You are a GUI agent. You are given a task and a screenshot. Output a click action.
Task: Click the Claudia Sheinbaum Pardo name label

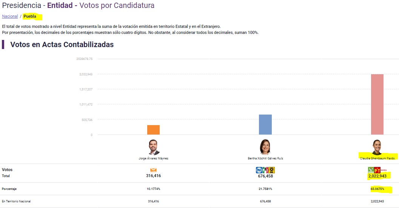point(377,158)
